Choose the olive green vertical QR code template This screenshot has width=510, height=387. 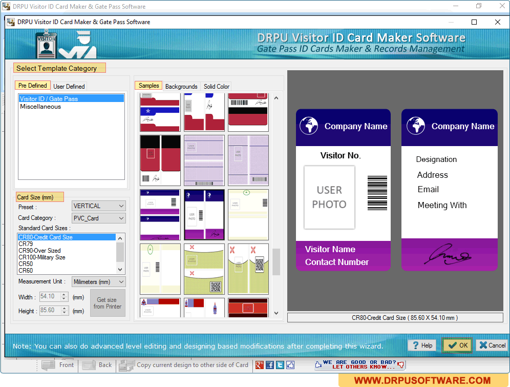pos(248,269)
